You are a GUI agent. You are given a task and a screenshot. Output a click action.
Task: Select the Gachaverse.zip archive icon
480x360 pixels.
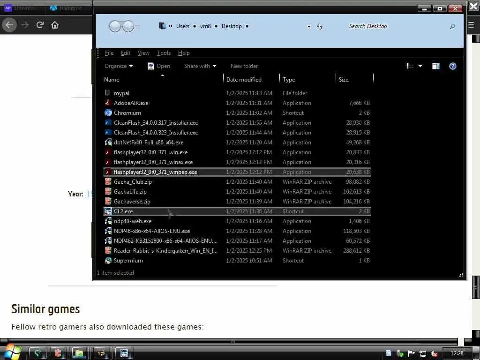[108, 201]
